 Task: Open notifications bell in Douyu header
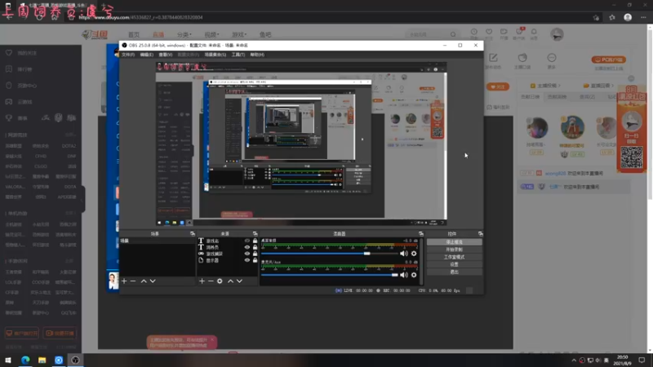(534, 32)
